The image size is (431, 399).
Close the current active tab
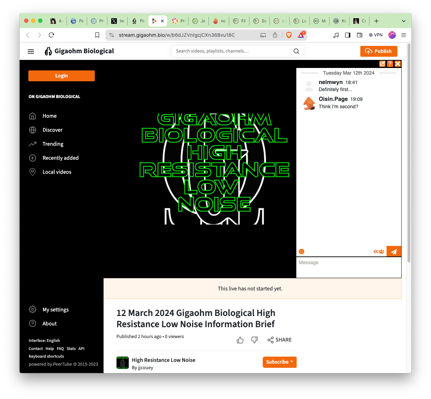[162, 21]
